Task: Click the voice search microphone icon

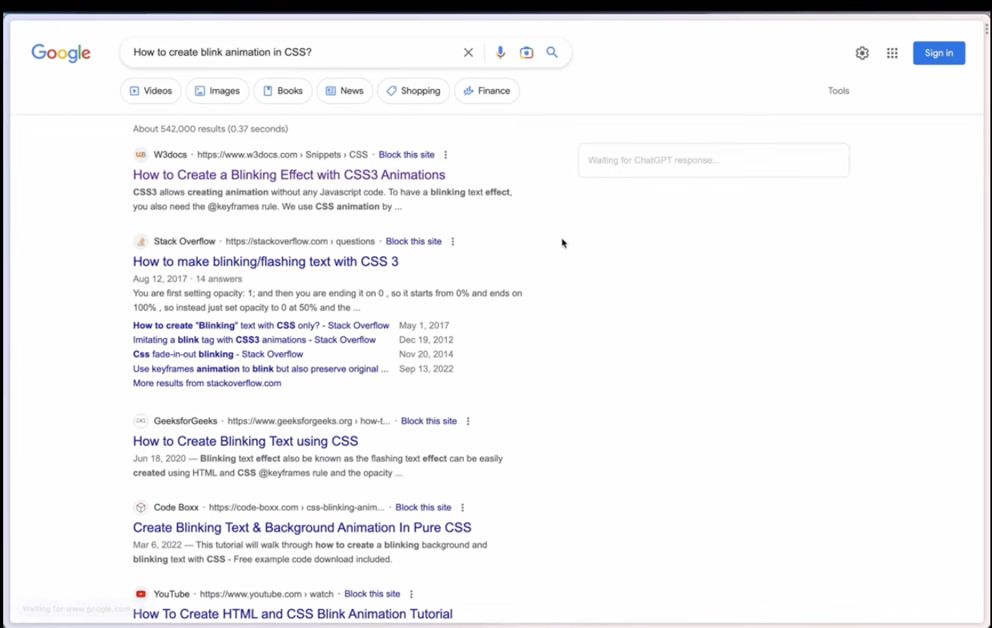Action: [500, 52]
